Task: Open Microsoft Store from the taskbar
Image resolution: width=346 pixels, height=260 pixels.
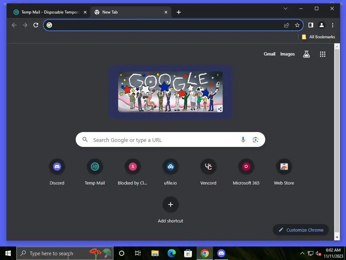Action: tap(188, 253)
